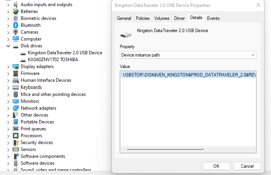Viewport: 271px width, 175px height.
Task: Click the Kingston DataTraveler drive icon in tree
Action: click(x=23, y=53)
